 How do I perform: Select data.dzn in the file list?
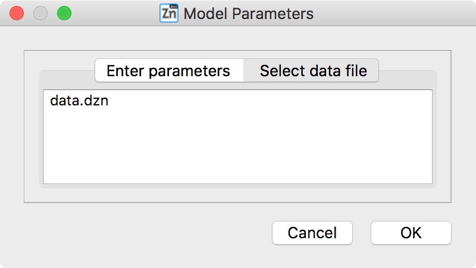coord(79,101)
